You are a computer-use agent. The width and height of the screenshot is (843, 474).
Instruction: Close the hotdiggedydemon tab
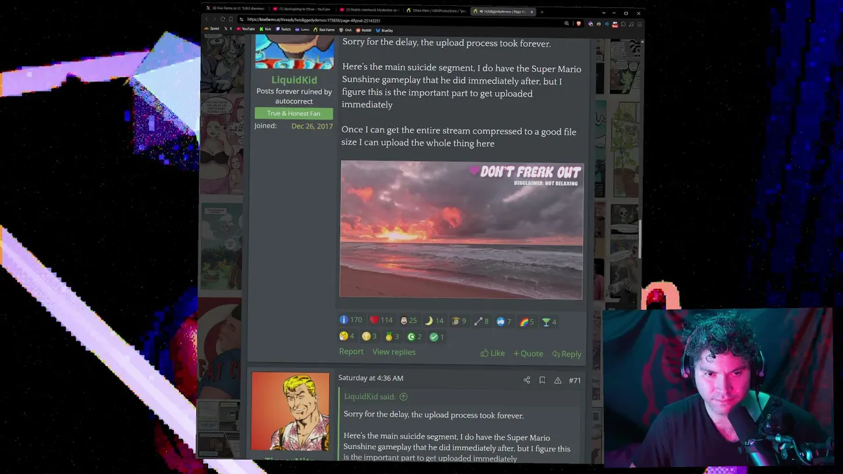pos(531,11)
